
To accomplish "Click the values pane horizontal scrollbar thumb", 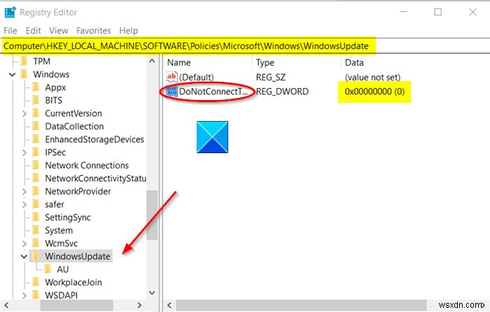I will pos(301,305).
